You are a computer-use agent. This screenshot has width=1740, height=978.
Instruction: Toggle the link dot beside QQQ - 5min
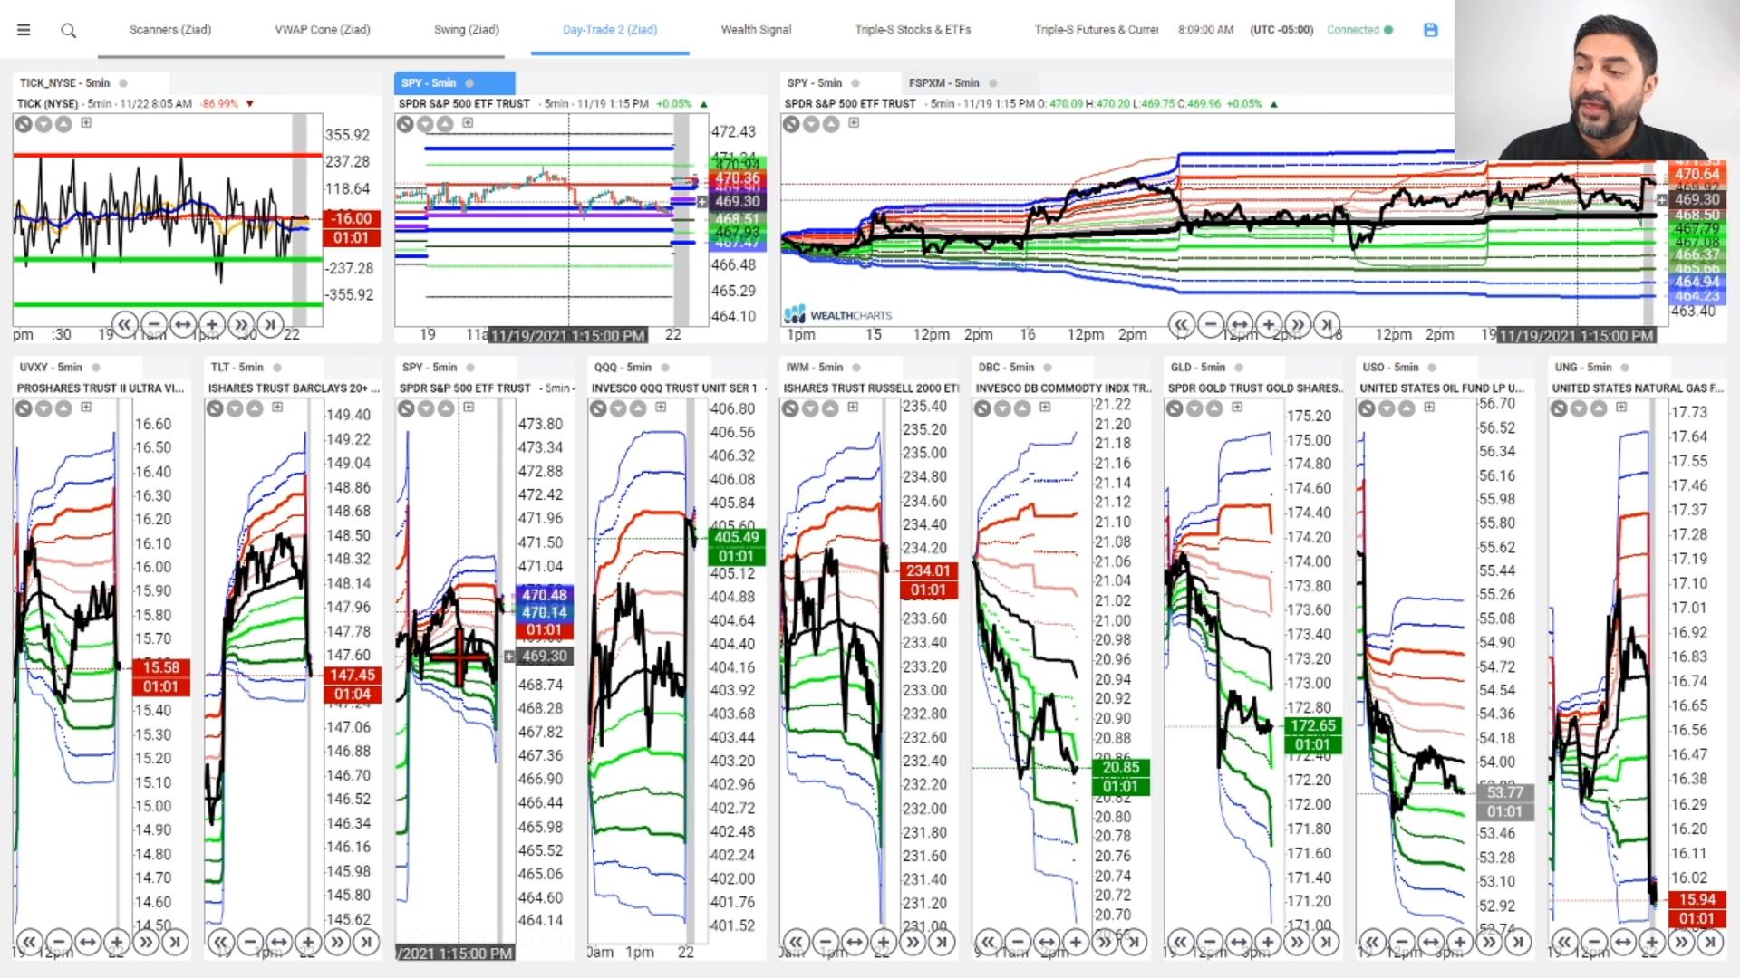click(x=665, y=368)
